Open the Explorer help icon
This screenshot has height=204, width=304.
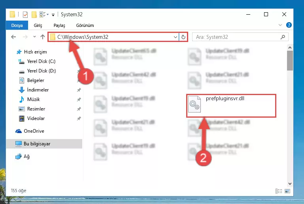[x=289, y=25]
